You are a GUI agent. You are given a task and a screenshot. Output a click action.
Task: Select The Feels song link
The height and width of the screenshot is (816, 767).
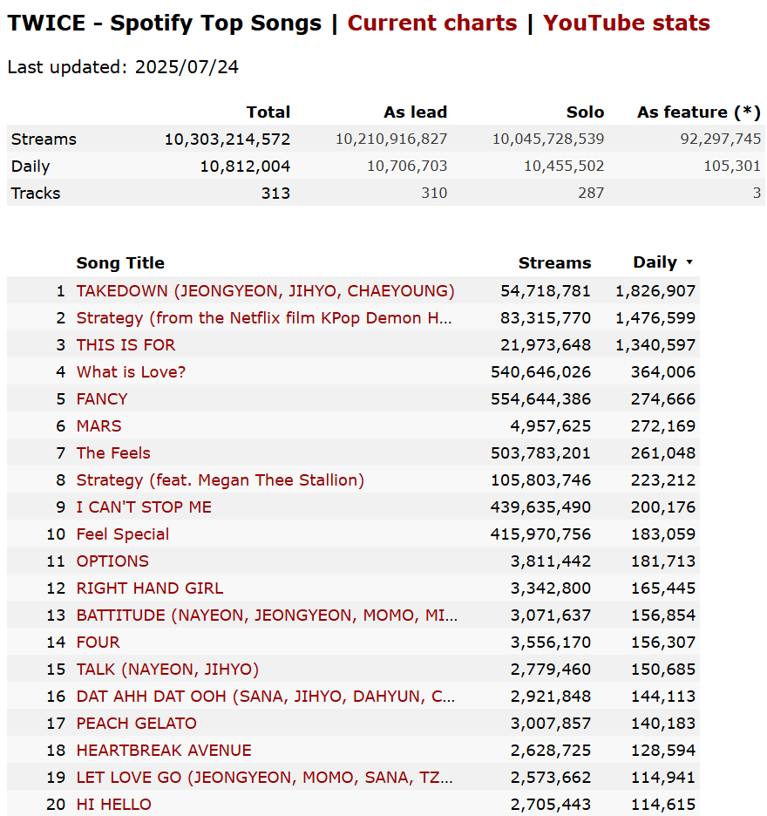click(x=113, y=453)
